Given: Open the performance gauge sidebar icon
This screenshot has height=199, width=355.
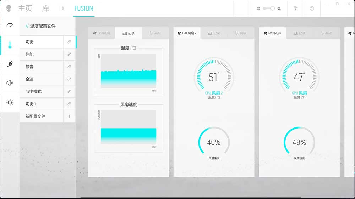Looking at the screenshot, I should click(10, 25).
